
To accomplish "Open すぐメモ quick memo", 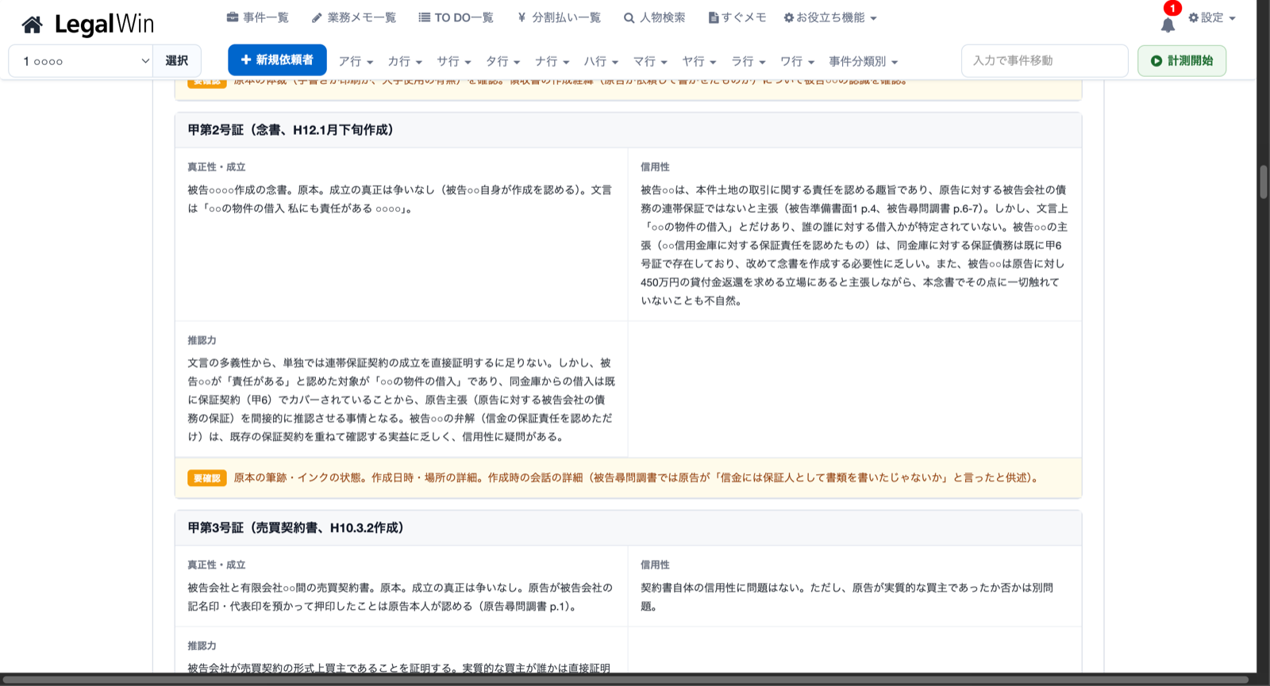I will coord(737,17).
